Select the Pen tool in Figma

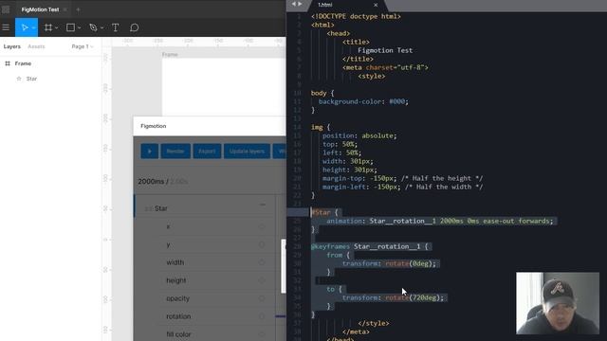click(x=93, y=27)
